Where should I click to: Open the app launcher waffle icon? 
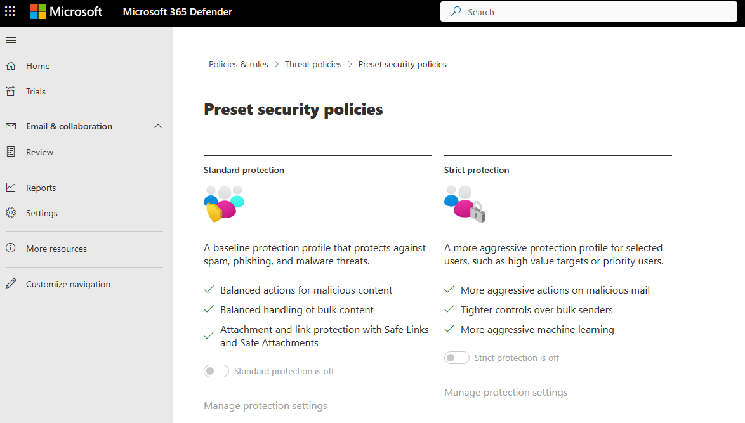10,11
